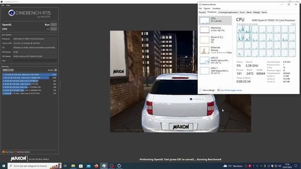The height and width of the screenshot is (169, 301).
Task: Open the taskbar clock and date
Action: (287, 166)
